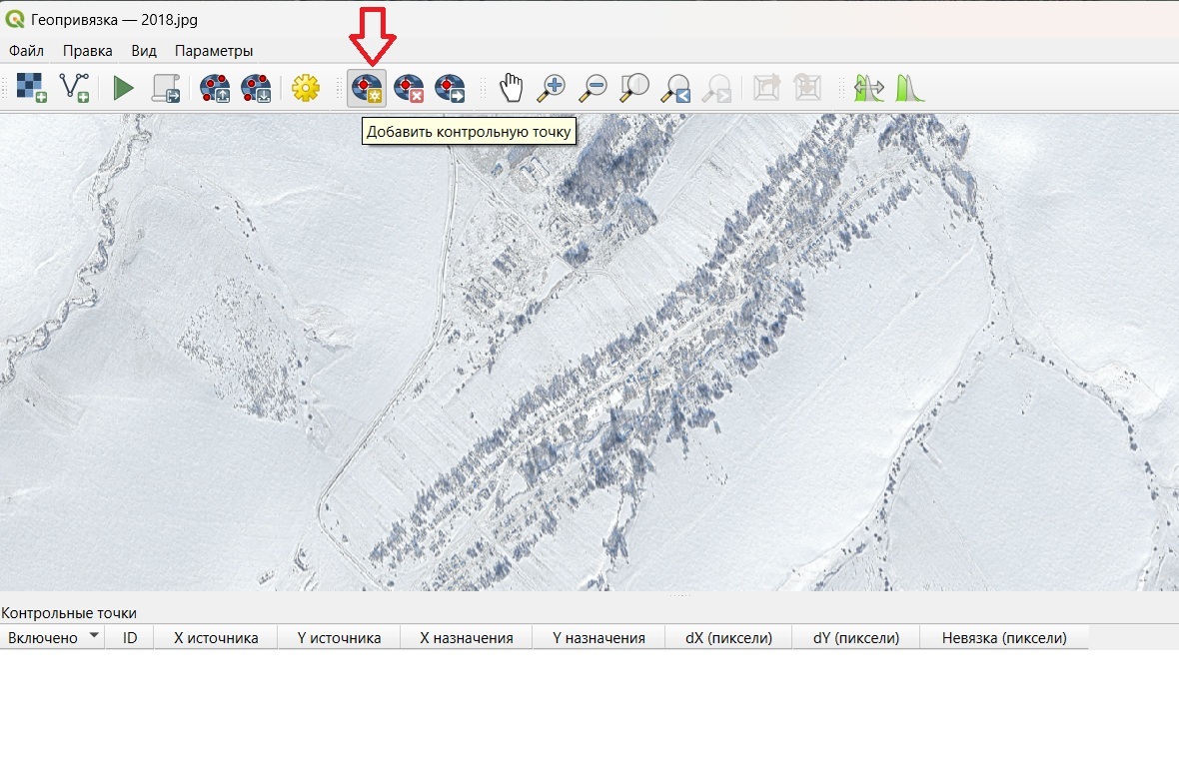
Task: Click the QGIS logo in title bar
Action: pos(14,20)
